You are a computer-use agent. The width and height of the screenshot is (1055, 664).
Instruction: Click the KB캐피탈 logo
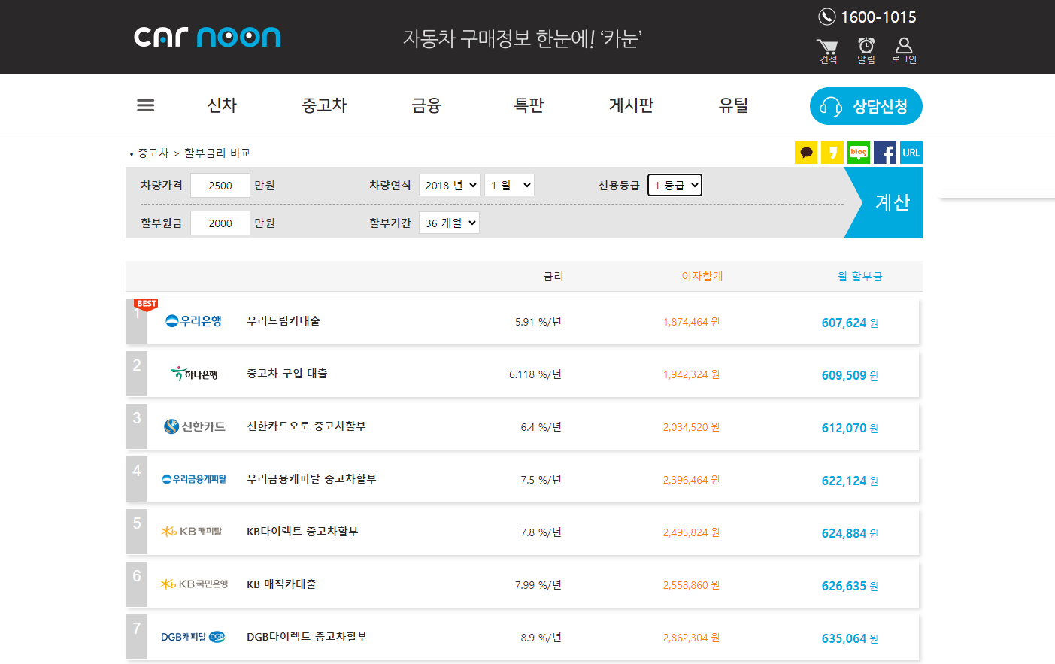[x=192, y=532]
